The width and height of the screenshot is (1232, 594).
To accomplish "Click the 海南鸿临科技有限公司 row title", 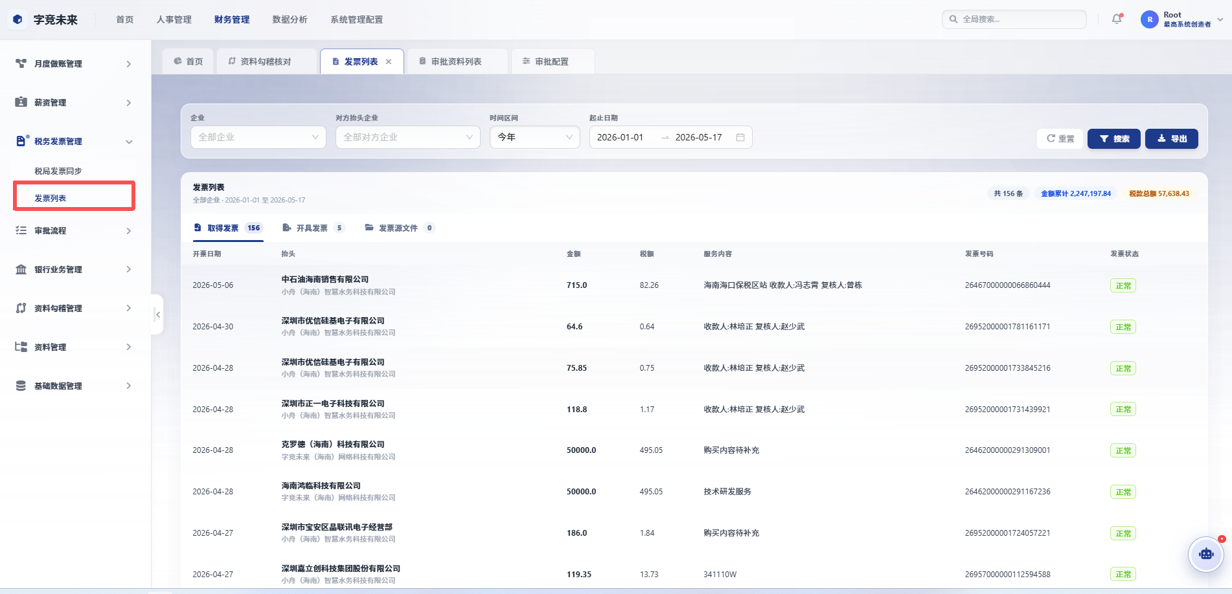I will [321, 486].
